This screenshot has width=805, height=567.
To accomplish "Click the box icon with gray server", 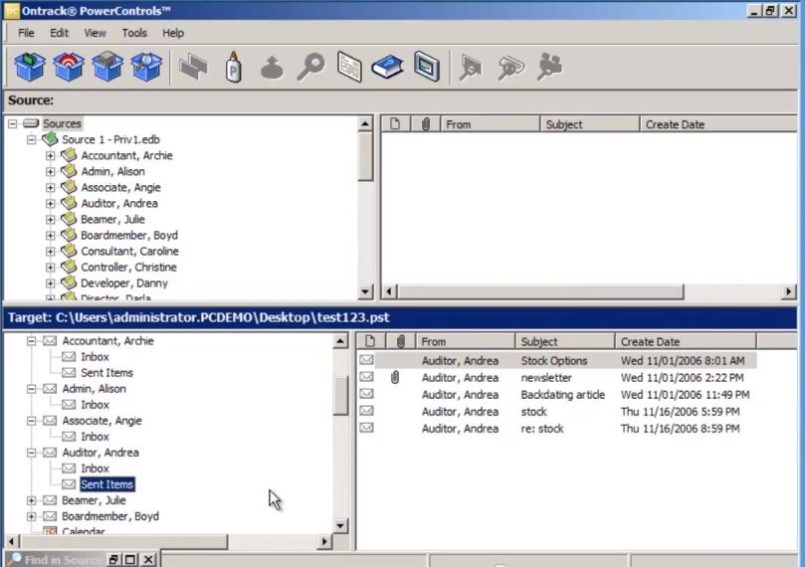I will click(x=107, y=67).
